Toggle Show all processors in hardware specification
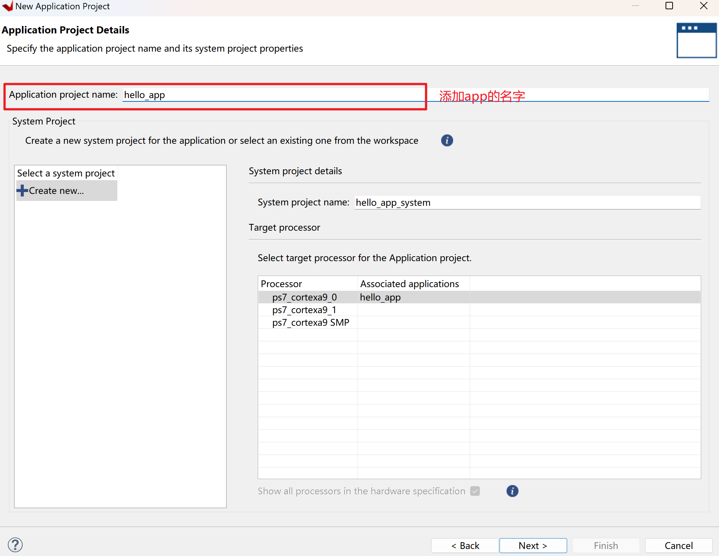This screenshot has height=556, width=719. (475, 491)
